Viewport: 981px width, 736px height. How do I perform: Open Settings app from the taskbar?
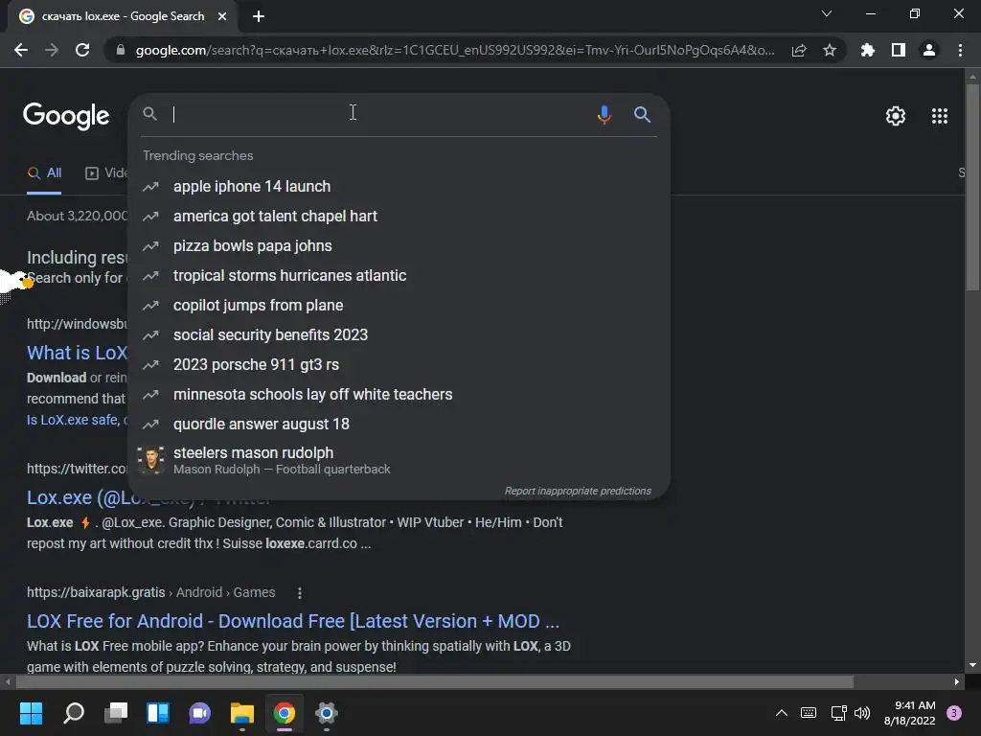point(326,713)
